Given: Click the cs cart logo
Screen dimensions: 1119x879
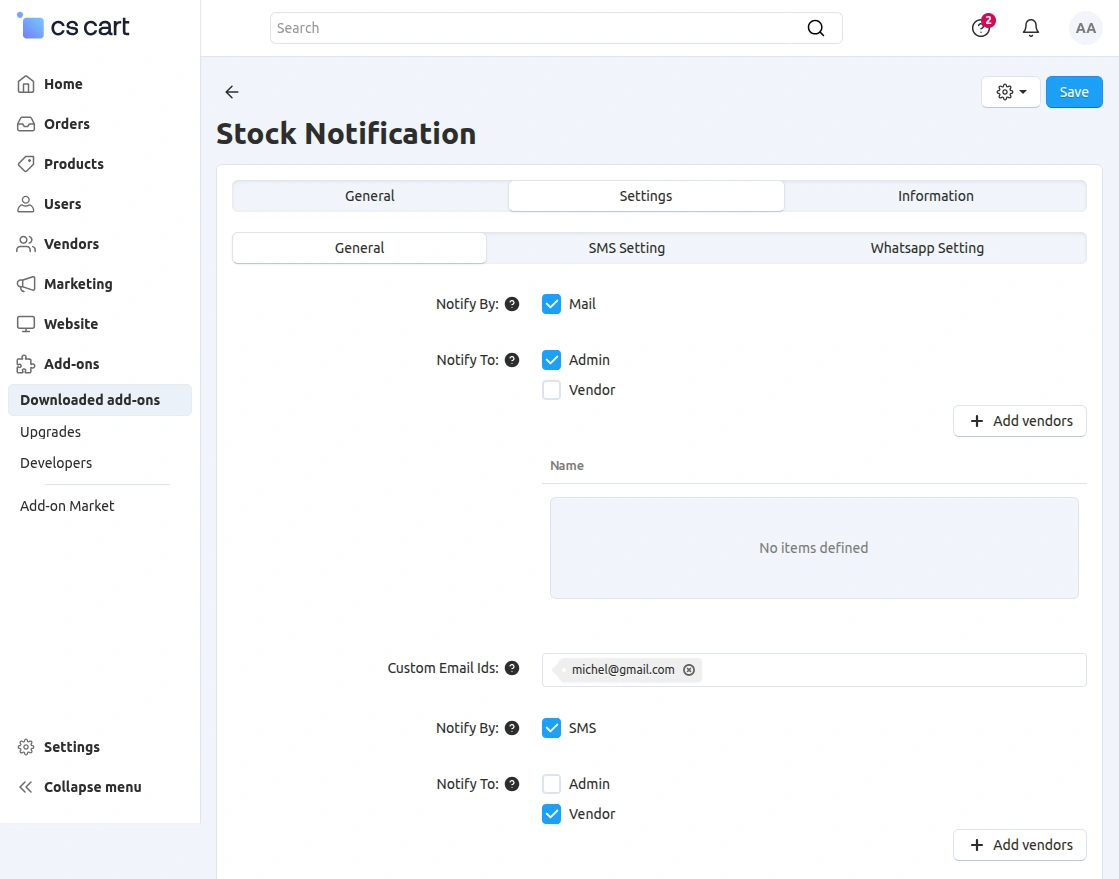Looking at the screenshot, I should coord(75,27).
